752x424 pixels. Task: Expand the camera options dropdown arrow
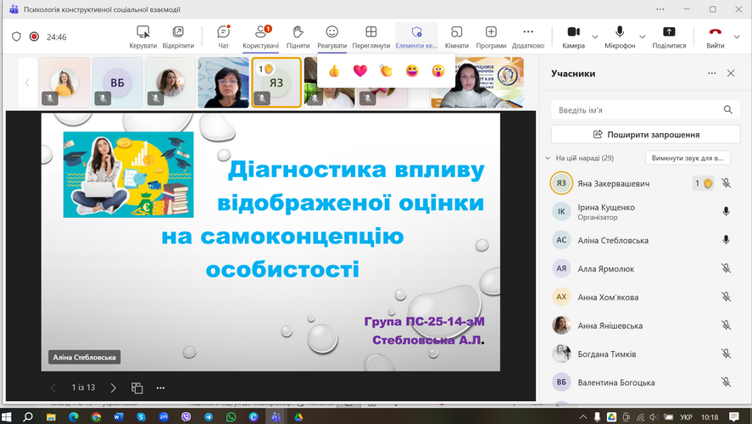tap(595, 36)
